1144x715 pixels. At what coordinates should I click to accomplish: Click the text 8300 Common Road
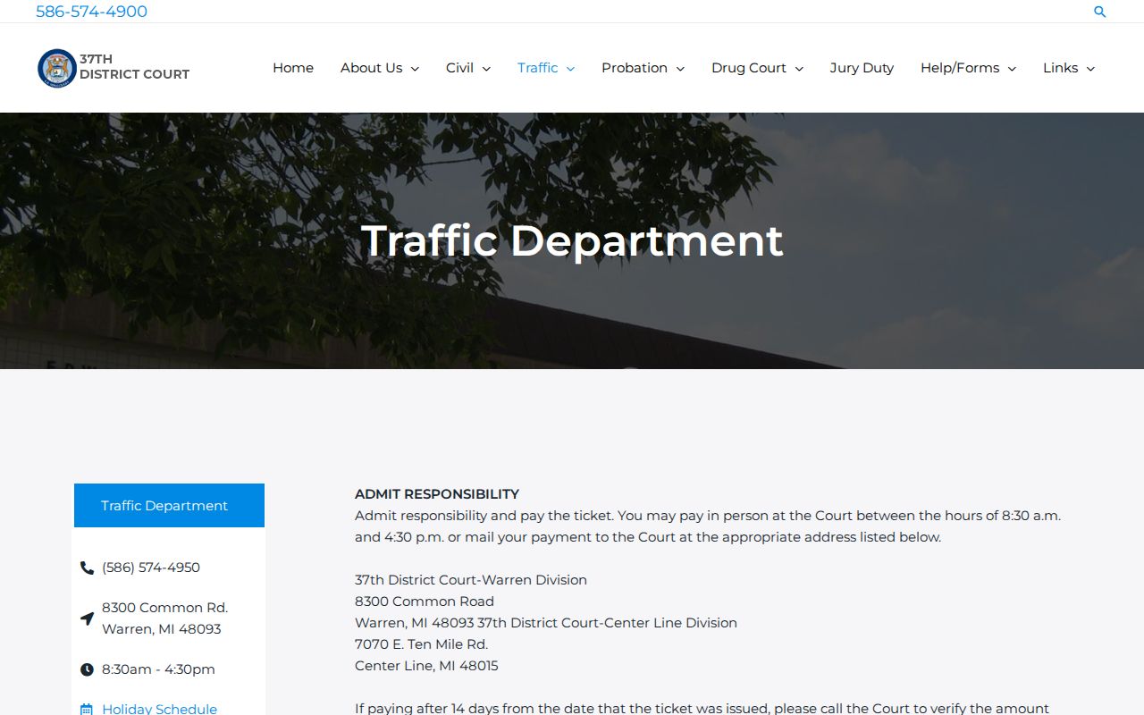click(425, 601)
